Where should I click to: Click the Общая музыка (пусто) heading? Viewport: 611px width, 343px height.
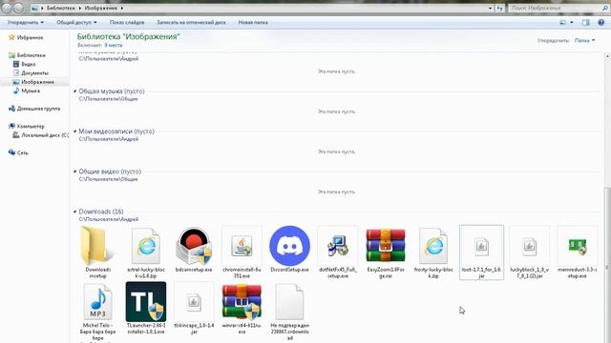pyautogui.click(x=112, y=91)
